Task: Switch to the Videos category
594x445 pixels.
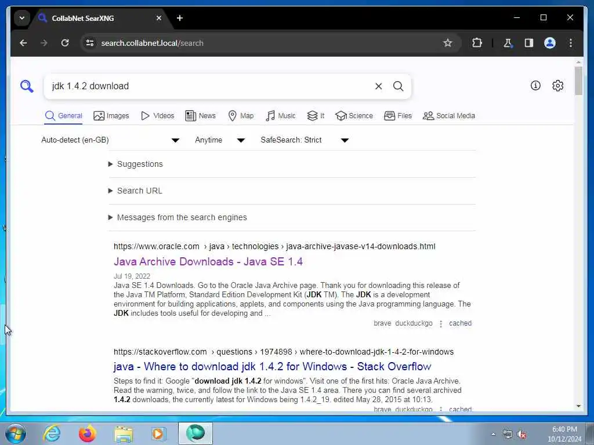Action: pyautogui.click(x=157, y=116)
